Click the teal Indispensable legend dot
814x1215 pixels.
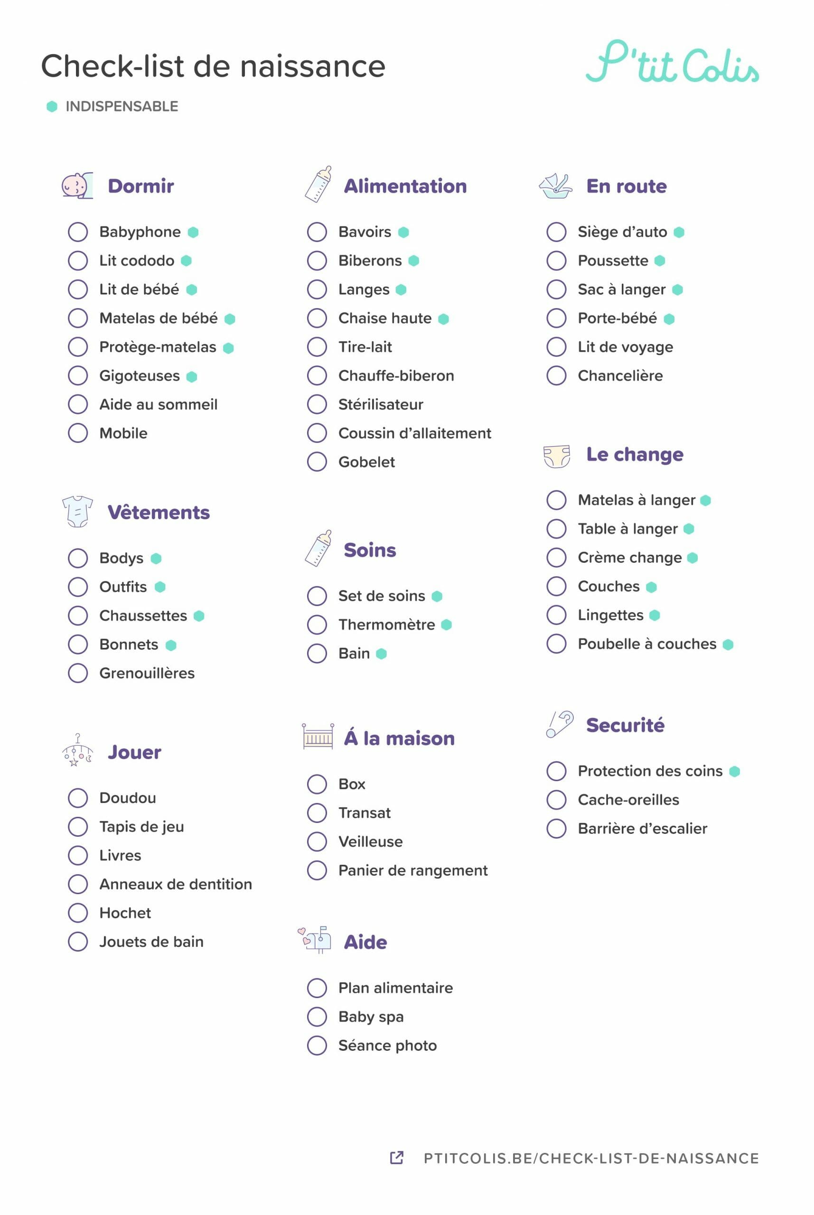coord(52,106)
